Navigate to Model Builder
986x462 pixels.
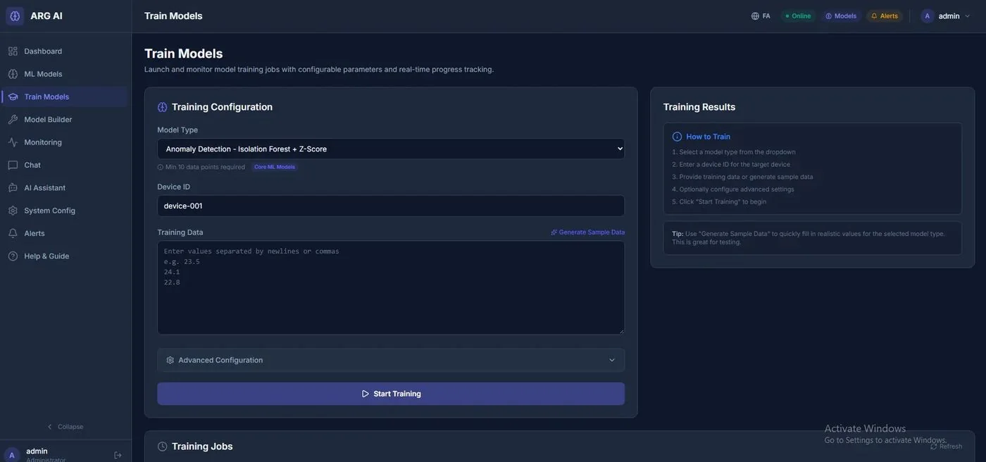click(65, 120)
